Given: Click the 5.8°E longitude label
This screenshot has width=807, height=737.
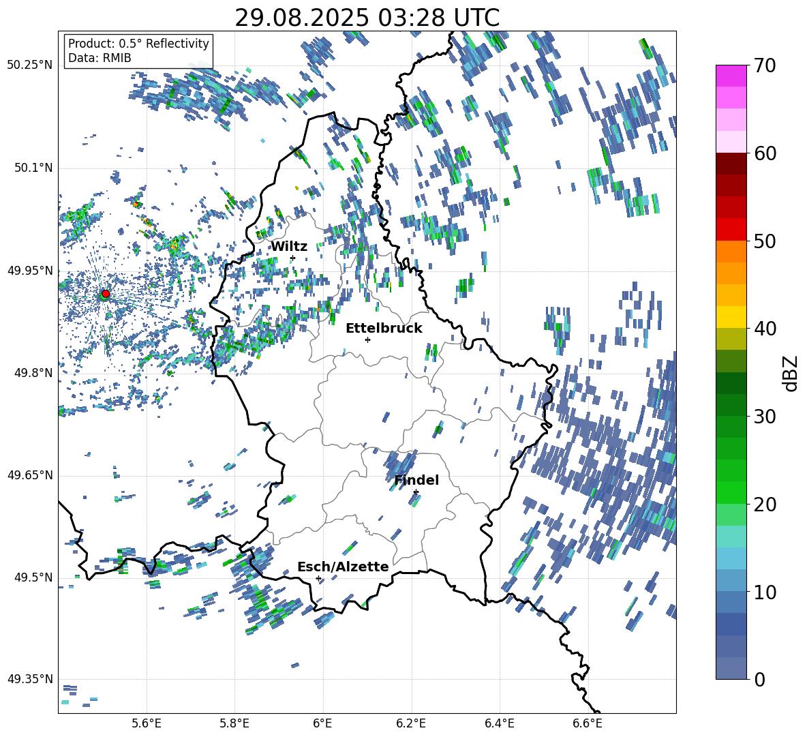Looking at the screenshot, I should 234,723.
